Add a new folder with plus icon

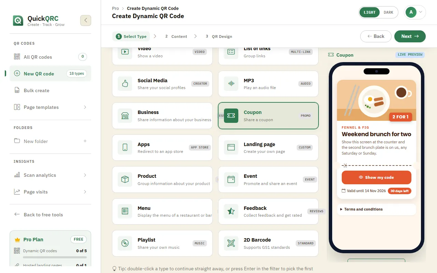pyautogui.click(x=85, y=141)
